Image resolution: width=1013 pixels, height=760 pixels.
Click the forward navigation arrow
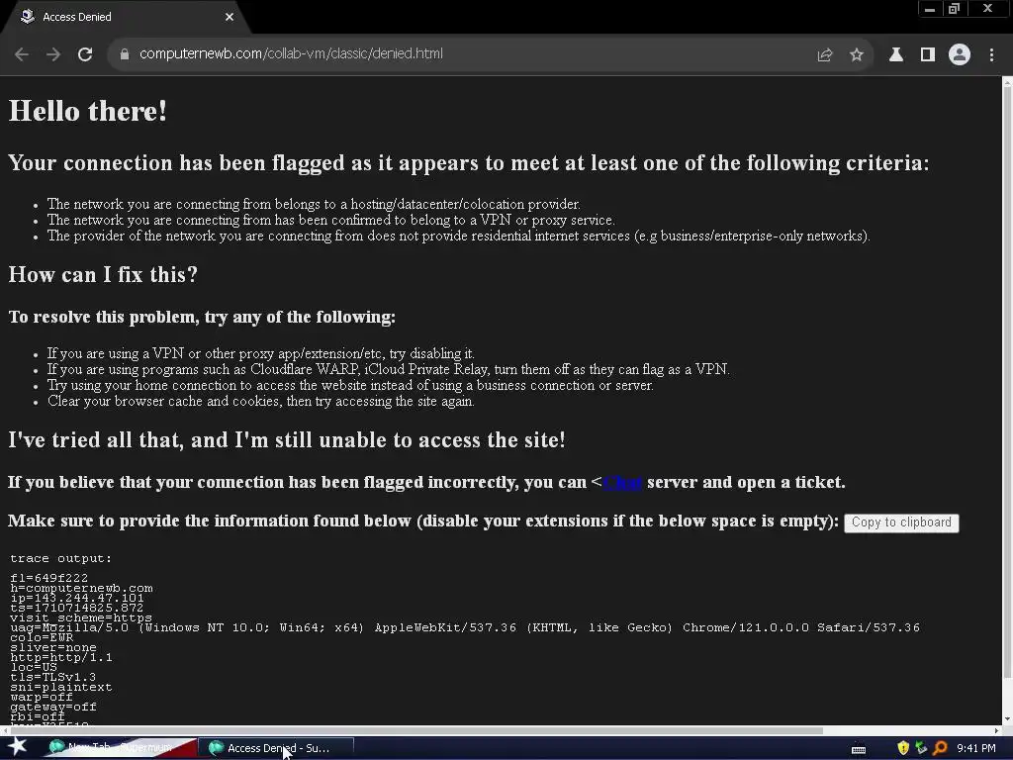click(53, 54)
